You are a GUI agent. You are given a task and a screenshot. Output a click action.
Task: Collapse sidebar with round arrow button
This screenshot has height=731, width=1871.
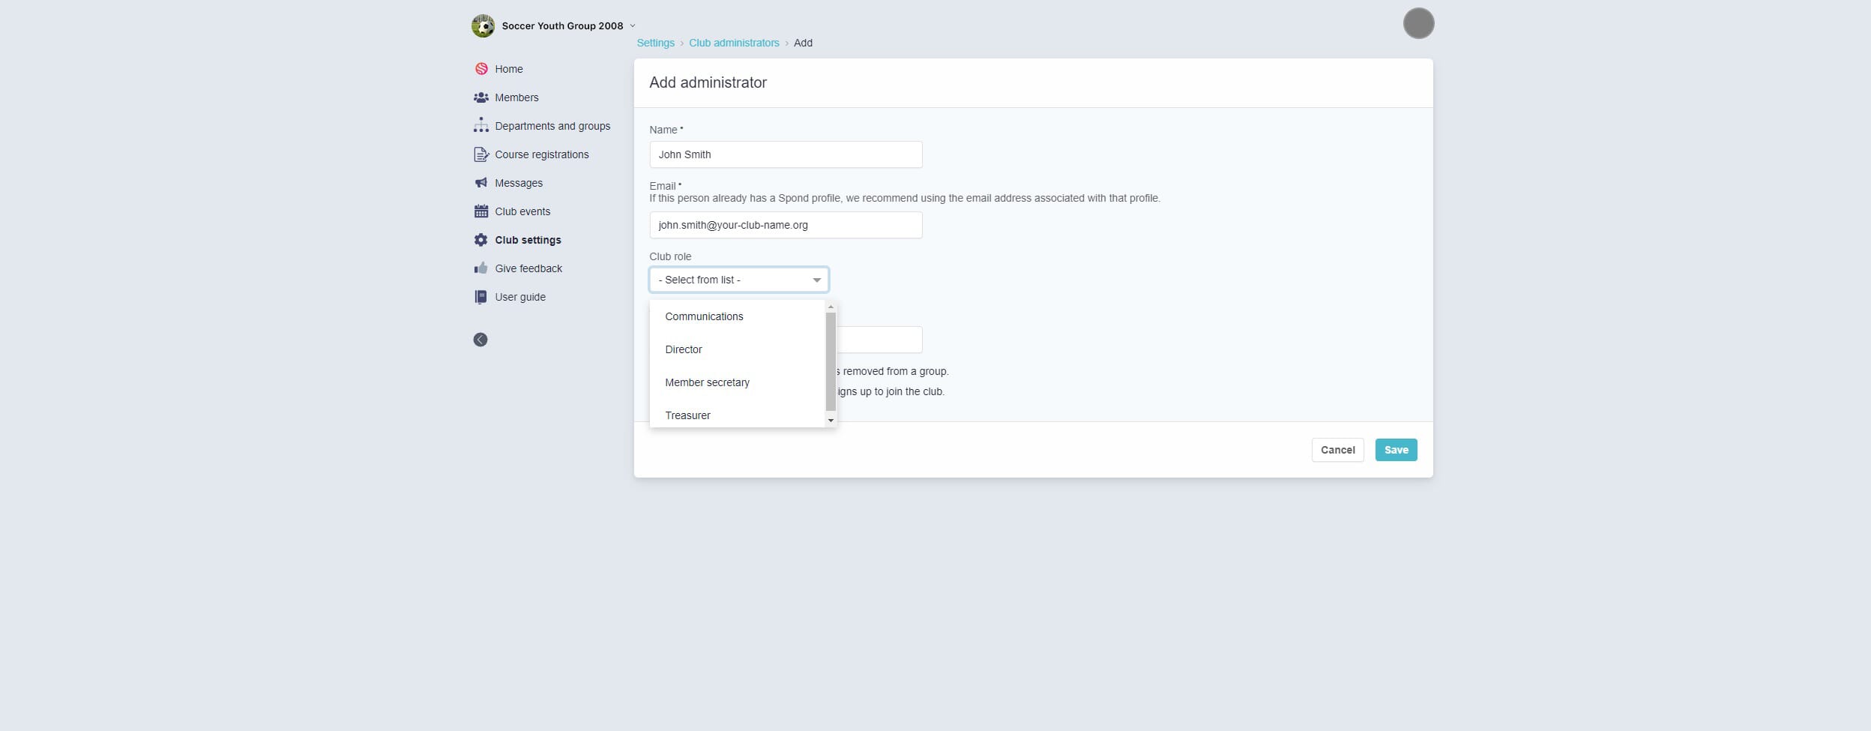(480, 340)
